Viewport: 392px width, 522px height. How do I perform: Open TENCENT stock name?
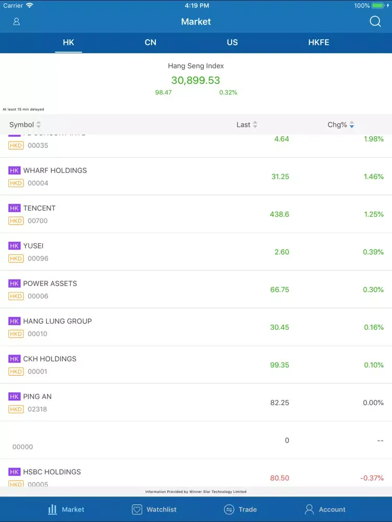tap(39, 208)
